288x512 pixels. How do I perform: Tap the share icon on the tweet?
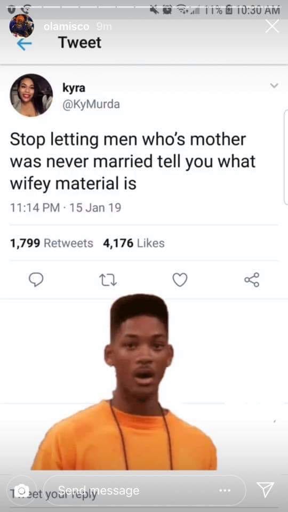coord(252,280)
